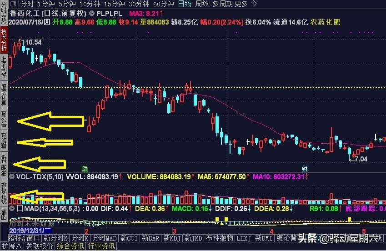Switch to the LHXJ indicator tab
The width and height of the screenshot is (386, 251).
(x=244, y=238)
